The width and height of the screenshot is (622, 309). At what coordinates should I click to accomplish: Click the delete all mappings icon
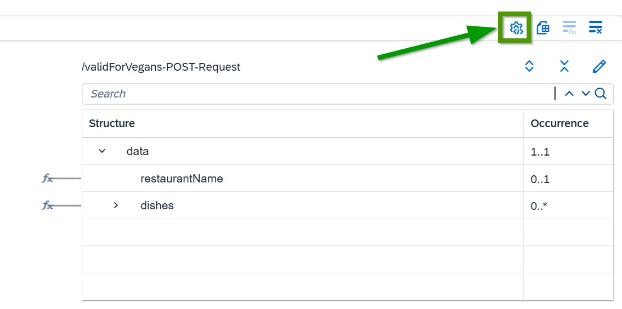(596, 27)
